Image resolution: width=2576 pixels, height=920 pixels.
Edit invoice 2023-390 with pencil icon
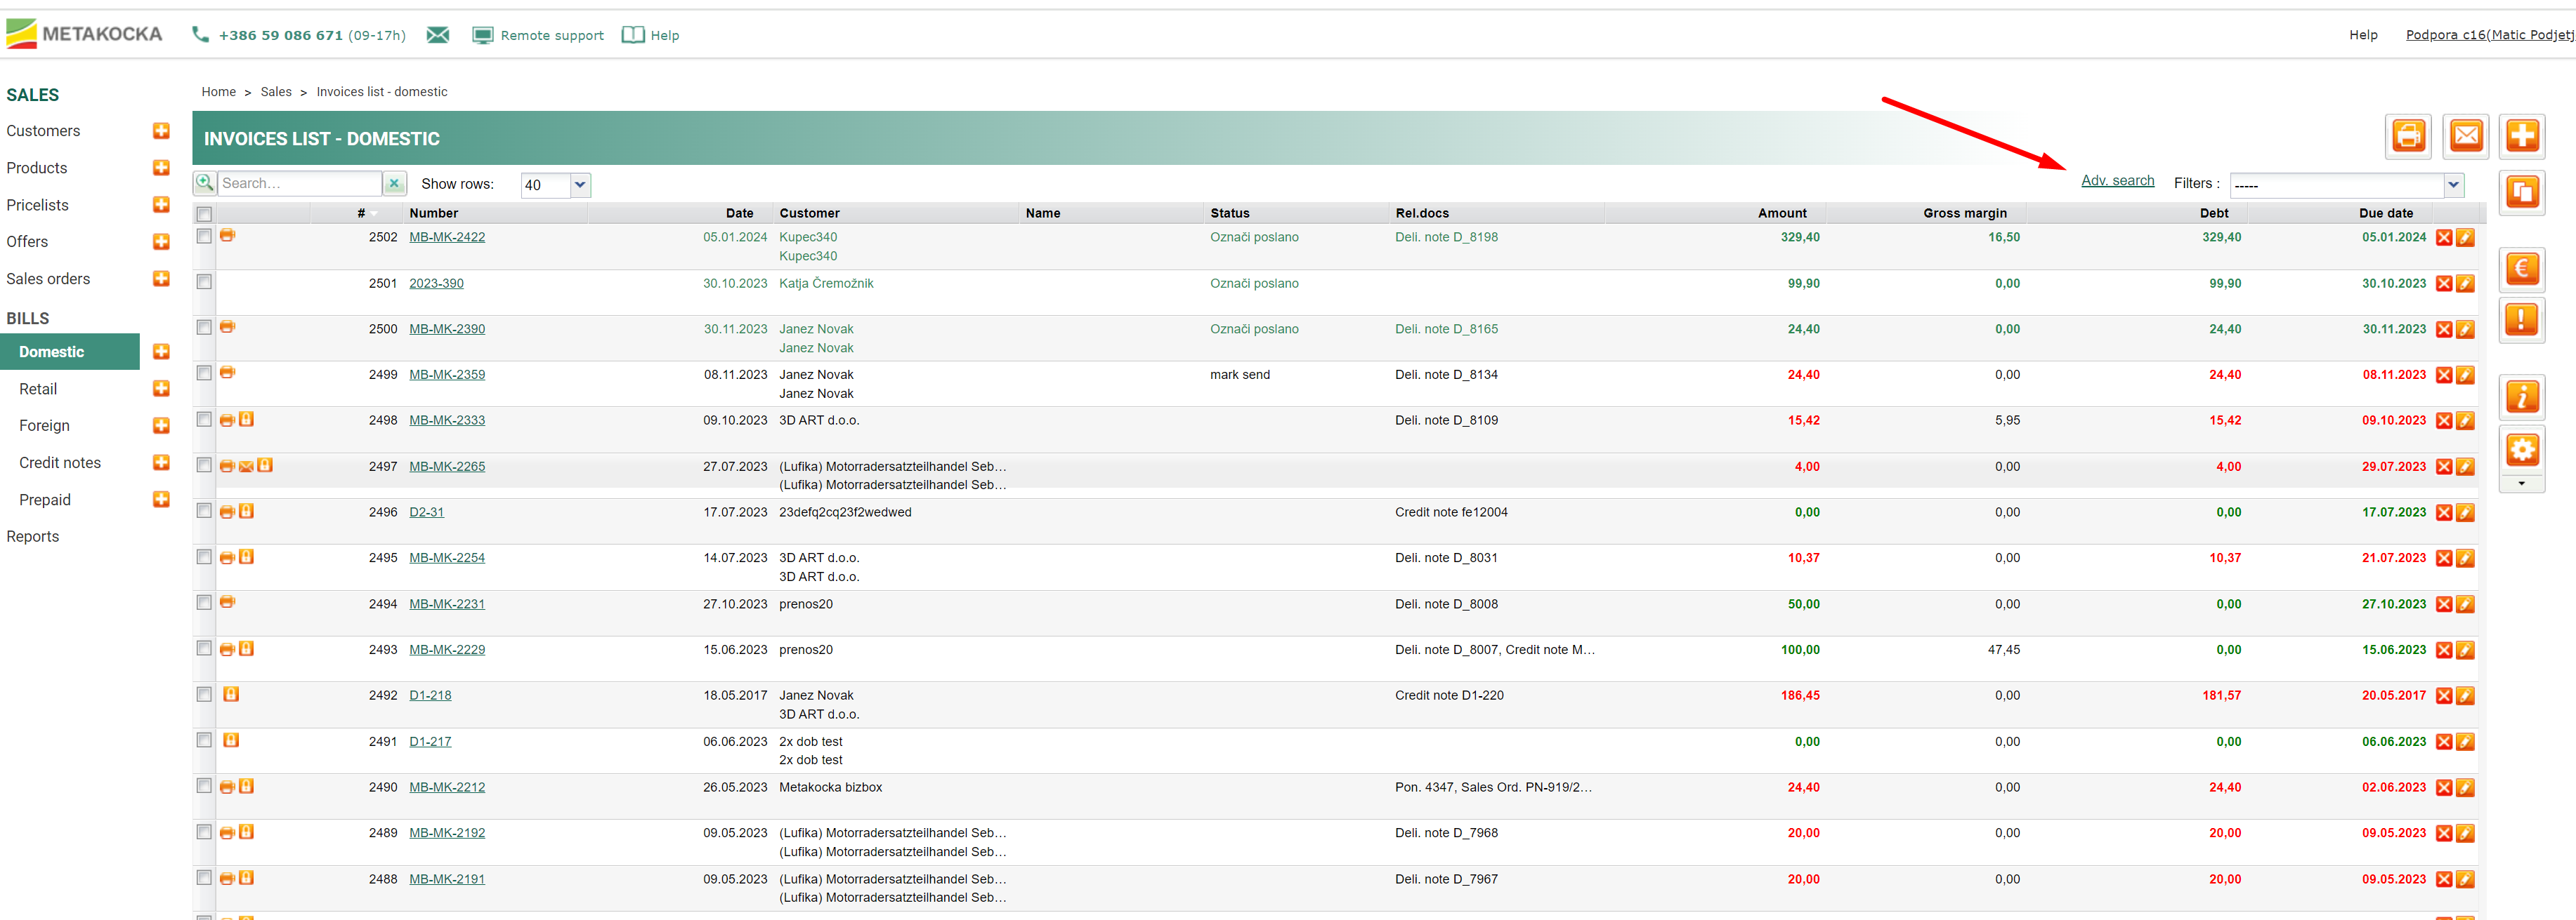pyautogui.click(x=2465, y=284)
